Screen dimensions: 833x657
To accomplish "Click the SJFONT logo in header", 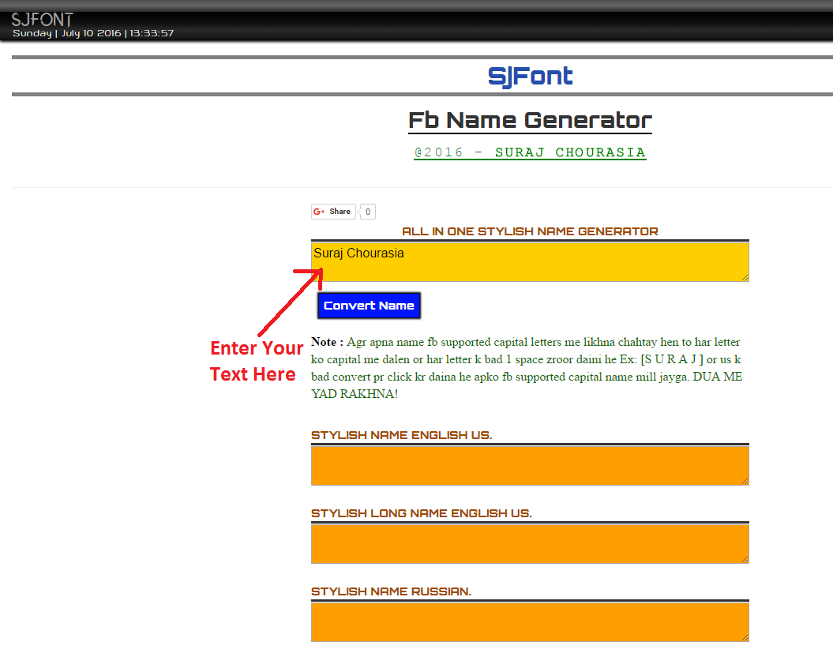I will point(42,20).
